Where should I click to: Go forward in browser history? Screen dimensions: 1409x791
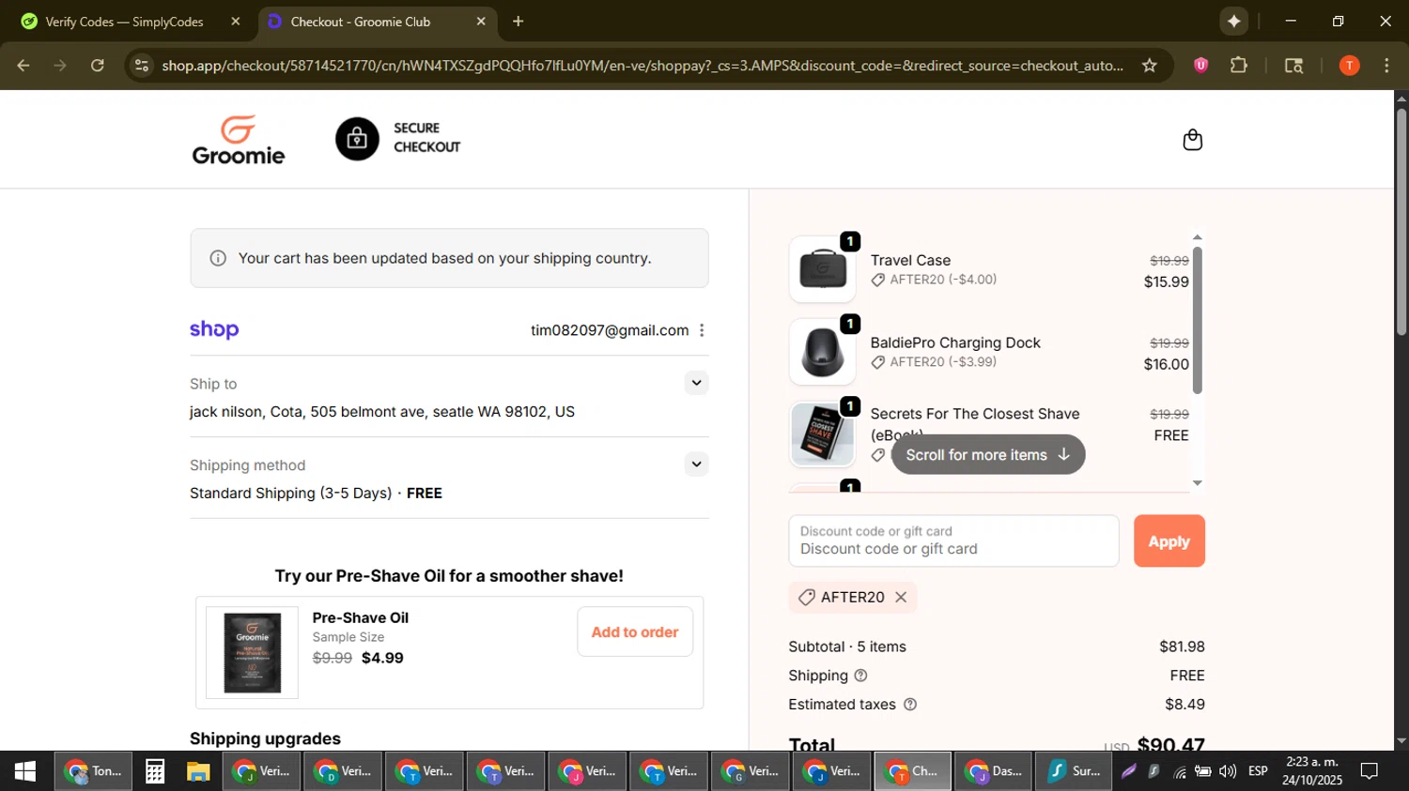(x=60, y=66)
